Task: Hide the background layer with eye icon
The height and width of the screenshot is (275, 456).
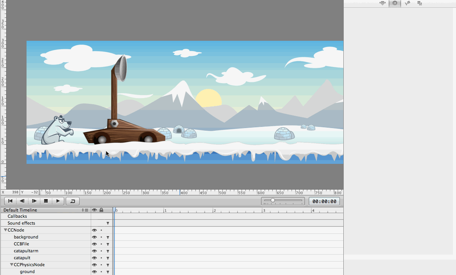Action: click(94, 237)
